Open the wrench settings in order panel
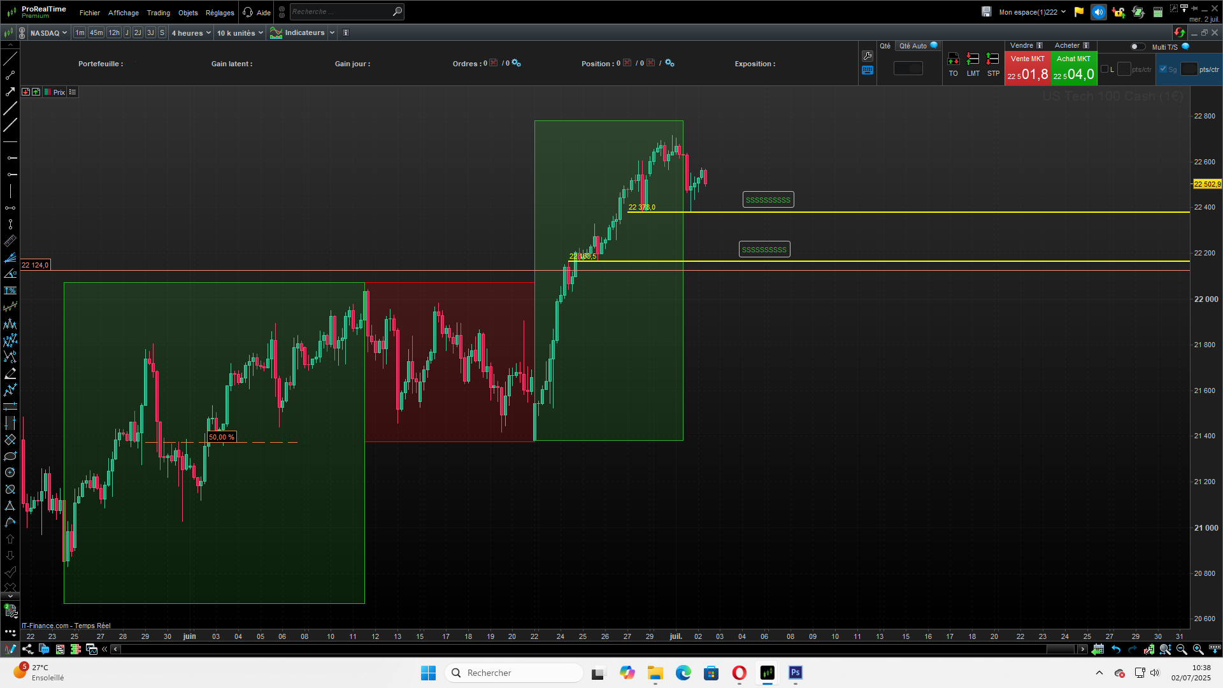This screenshot has width=1223, height=688. point(867,56)
